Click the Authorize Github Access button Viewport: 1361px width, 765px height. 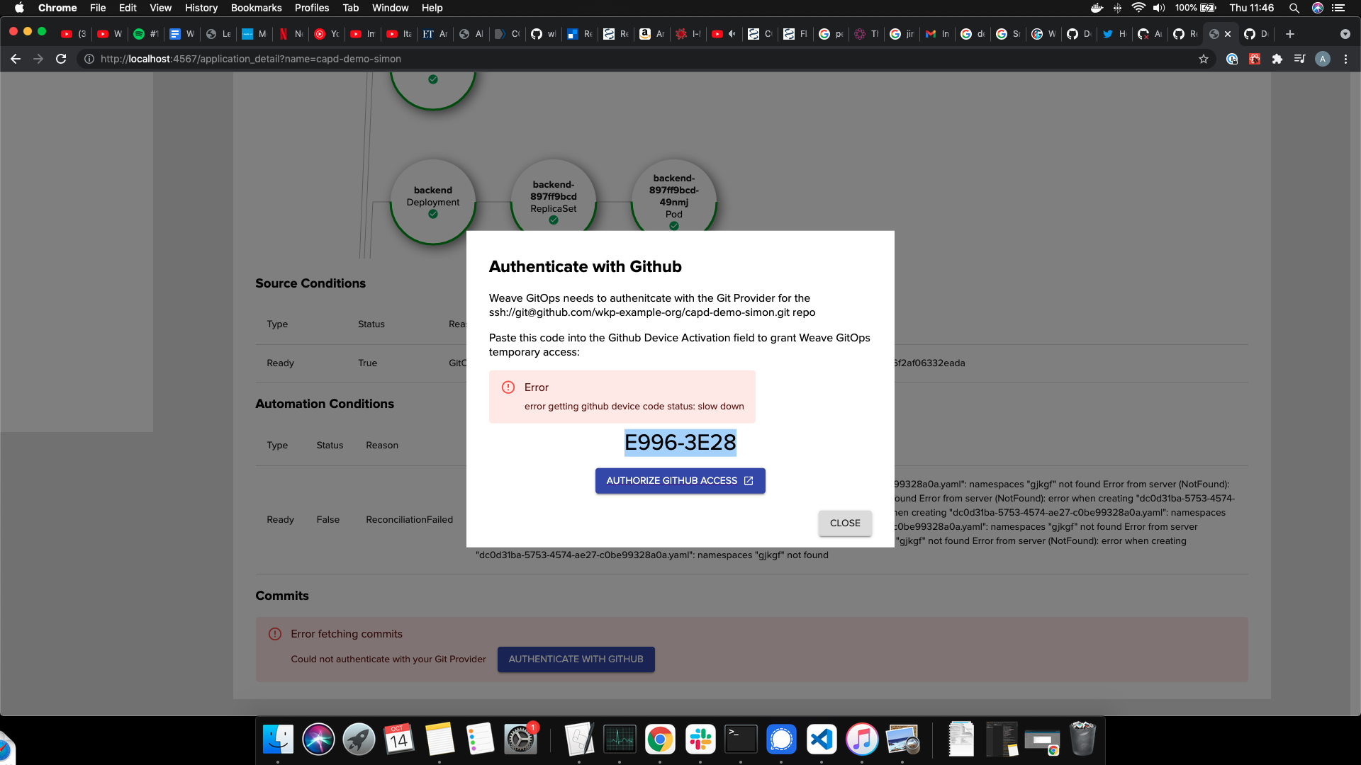click(x=680, y=480)
